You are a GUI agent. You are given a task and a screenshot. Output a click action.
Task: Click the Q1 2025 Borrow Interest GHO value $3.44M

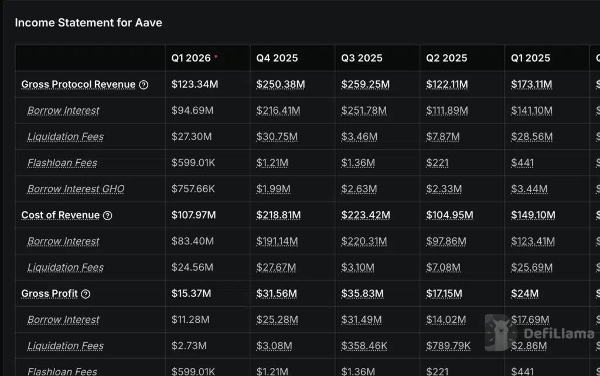529,189
